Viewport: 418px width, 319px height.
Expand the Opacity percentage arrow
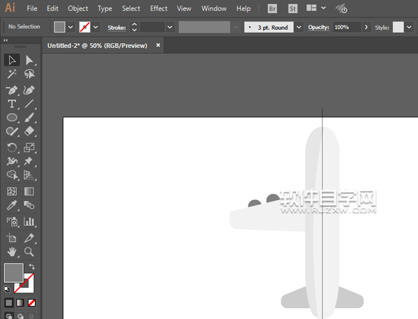tap(366, 27)
